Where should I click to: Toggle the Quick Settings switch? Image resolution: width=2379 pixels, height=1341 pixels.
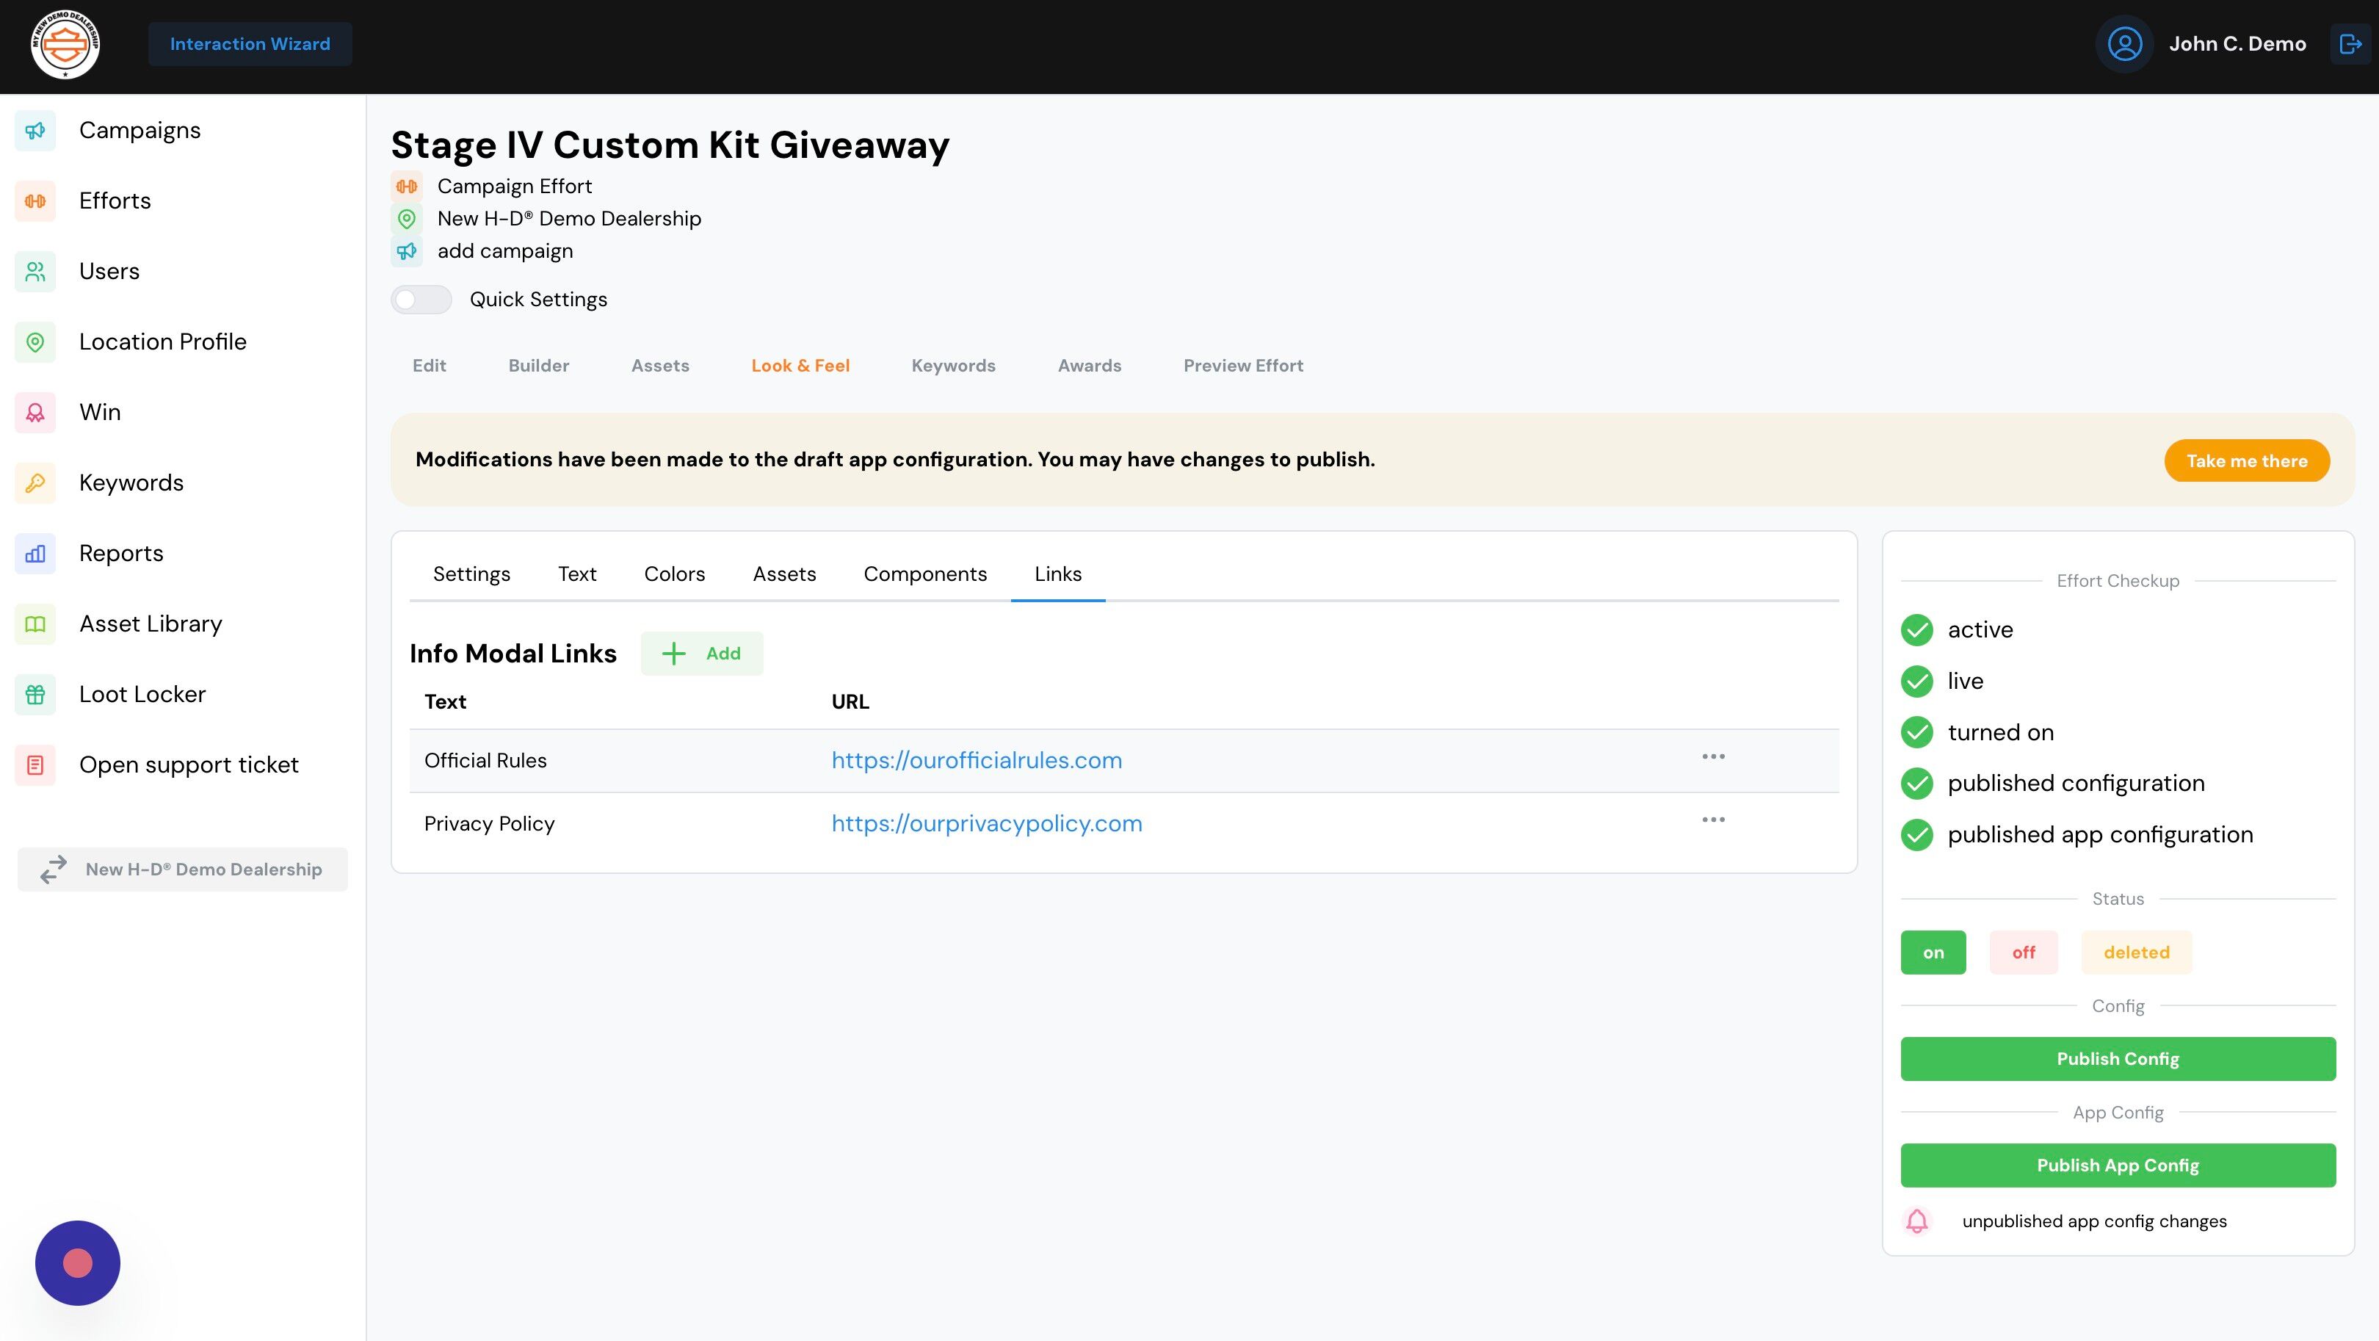coord(421,299)
